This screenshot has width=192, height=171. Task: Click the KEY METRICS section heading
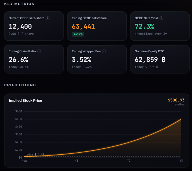click(19, 4)
